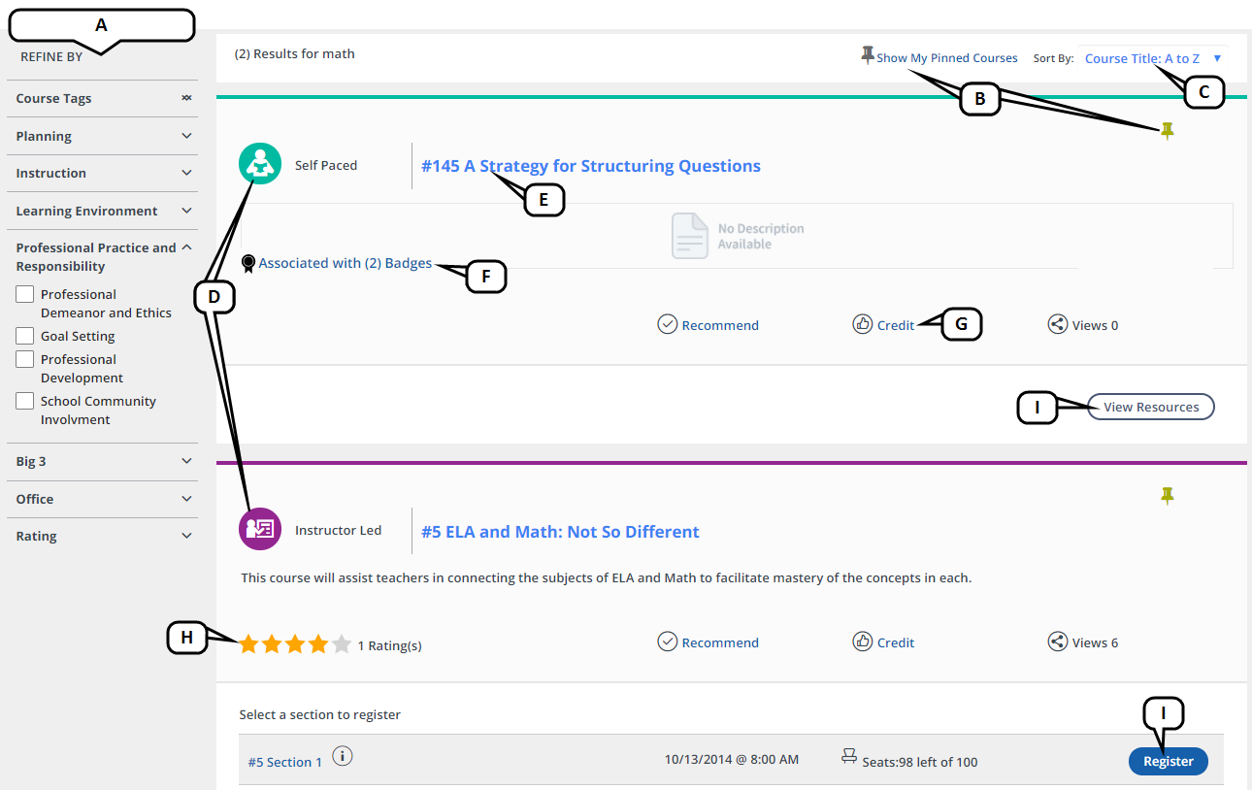Screen dimensions: 1252x790
Task: Expand the Rating filter section
Action: click(187, 536)
